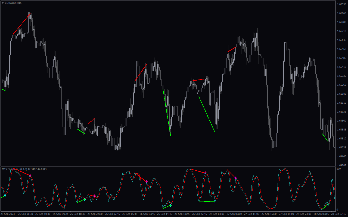
Task: Click the 1.64735 price label
Action: click(341, 148)
